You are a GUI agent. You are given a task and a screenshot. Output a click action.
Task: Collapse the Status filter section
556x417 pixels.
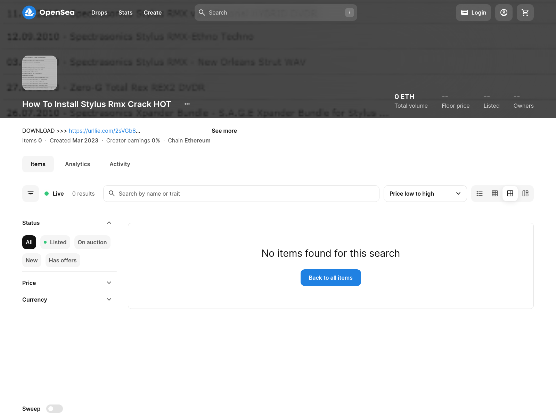click(x=67, y=223)
